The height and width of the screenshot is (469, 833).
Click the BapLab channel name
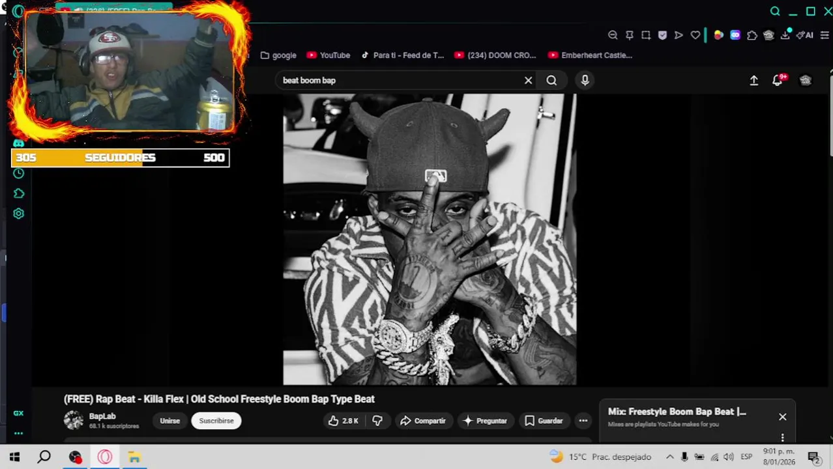point(102,416)
